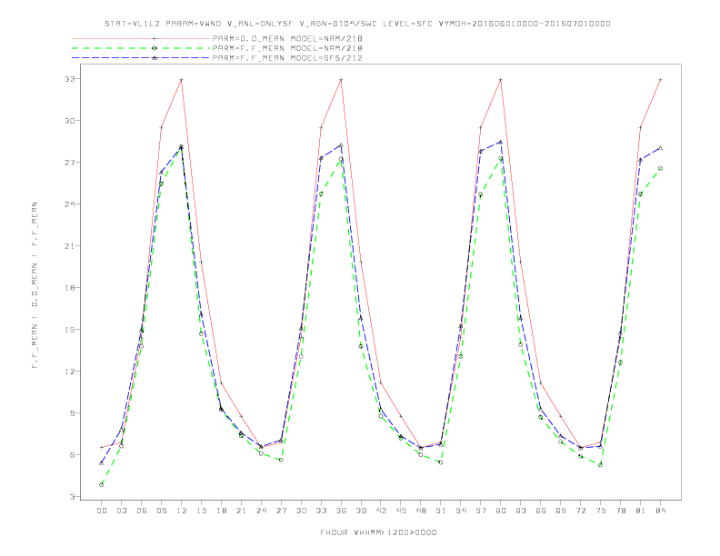Viewport: 720px width, 556px height.
Task: Click x-axis forecast hour label 51
Action: pos(441,511)
